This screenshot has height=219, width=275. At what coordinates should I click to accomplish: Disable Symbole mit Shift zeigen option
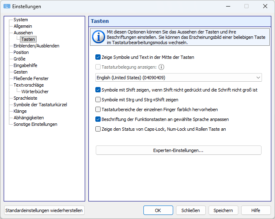pyautogui.click(x=98, y=90)
